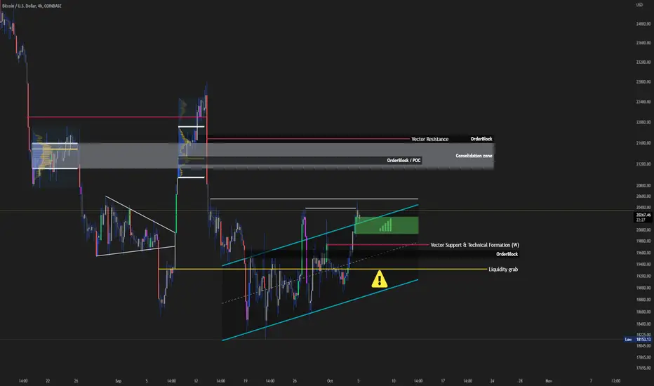Click the Nov label on the time axis
Image resolution: width=654 pixels, height=386 pixels.
[549, 380]
